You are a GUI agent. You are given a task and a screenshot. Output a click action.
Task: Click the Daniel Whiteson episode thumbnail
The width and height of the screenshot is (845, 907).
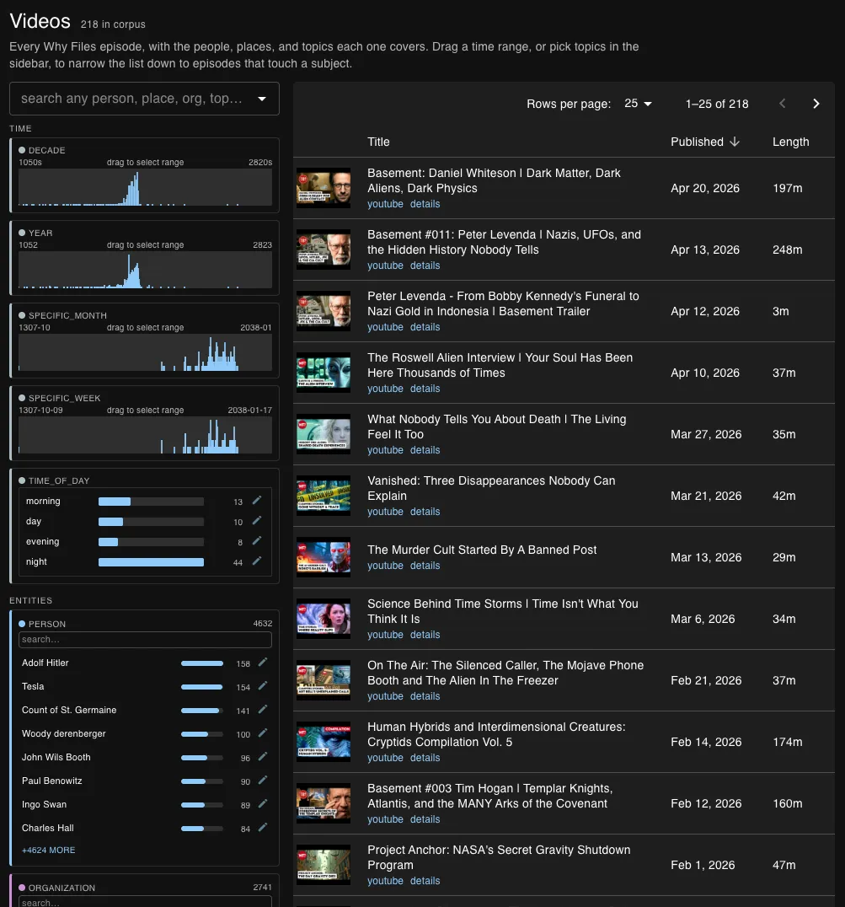point(324,188)
